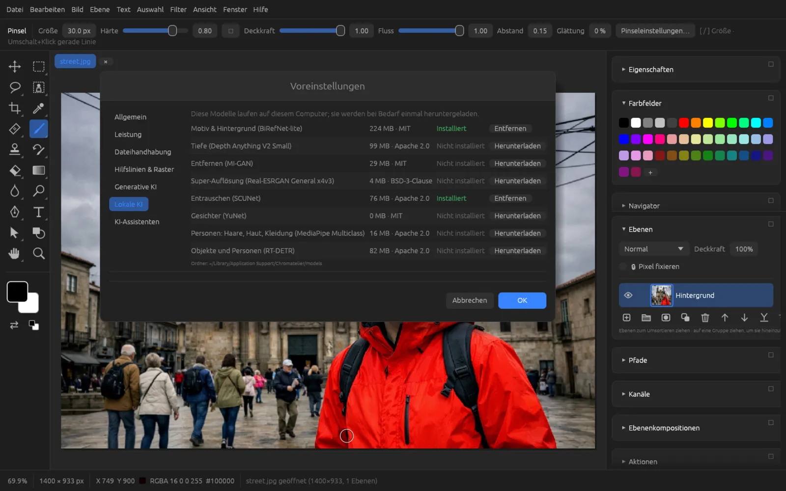786x491 pixels.
Task: Toggle the square option next to Härte
Action: pos(231,31)
